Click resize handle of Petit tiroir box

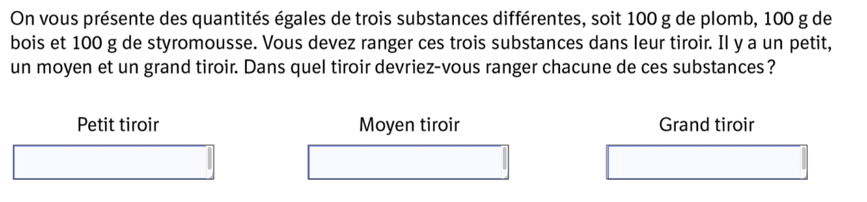211,176
